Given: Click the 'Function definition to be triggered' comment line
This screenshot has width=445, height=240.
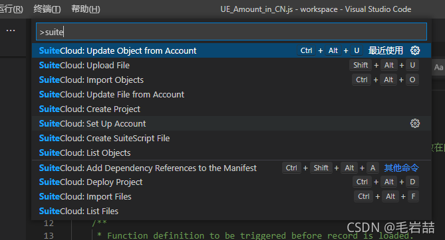Looking at the screenshot, I should tap(255, 235).
